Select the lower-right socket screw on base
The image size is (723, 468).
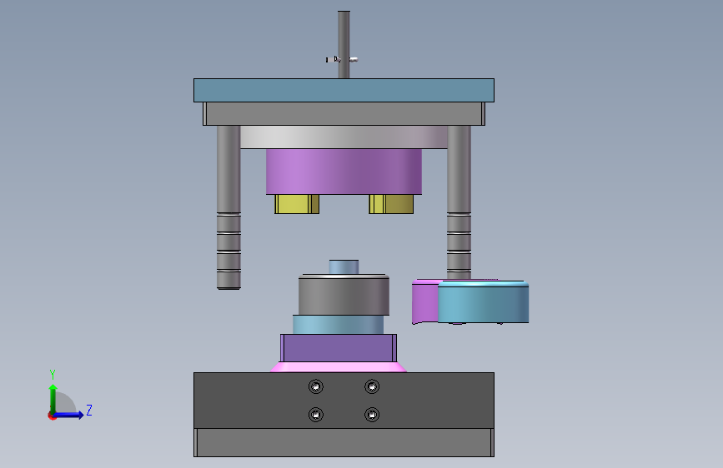pos(372,415)
